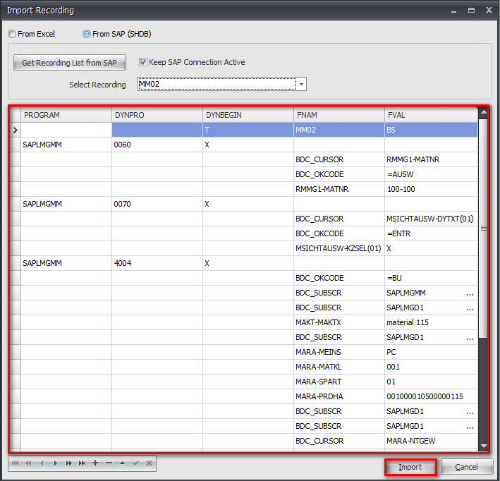The width and height of the screenshot is (500, 481).
Task: Click ellipsis beside first SAPLMGMM value
Action: [470, 293]
